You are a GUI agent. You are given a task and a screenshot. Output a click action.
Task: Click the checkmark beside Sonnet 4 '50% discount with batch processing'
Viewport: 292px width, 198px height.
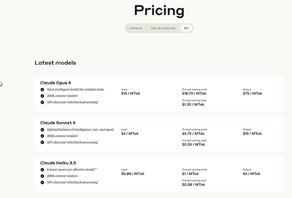pos(42,142)
